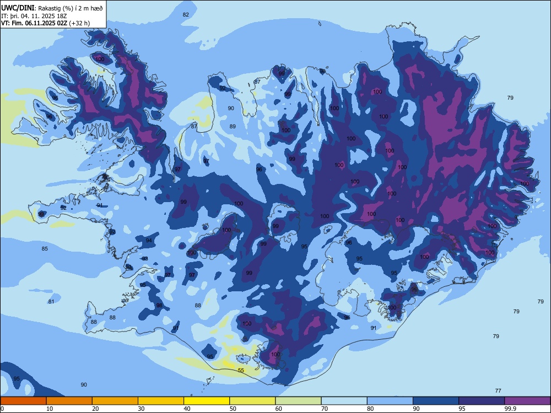Click the VT valid time line '(+32 h)'
The image size is (551, 413).
pos(45,23)
